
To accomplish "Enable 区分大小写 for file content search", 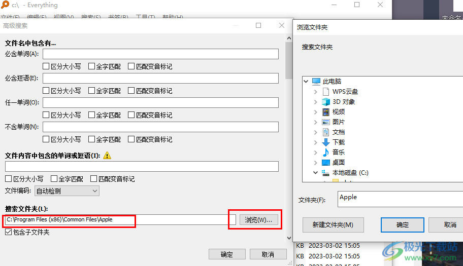I will [x=8, y=178].
